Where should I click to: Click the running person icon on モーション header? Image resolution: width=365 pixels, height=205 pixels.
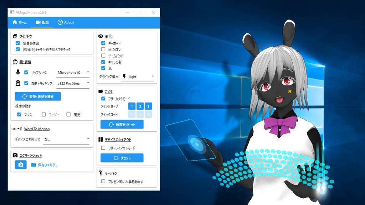[x=100, y=173]
